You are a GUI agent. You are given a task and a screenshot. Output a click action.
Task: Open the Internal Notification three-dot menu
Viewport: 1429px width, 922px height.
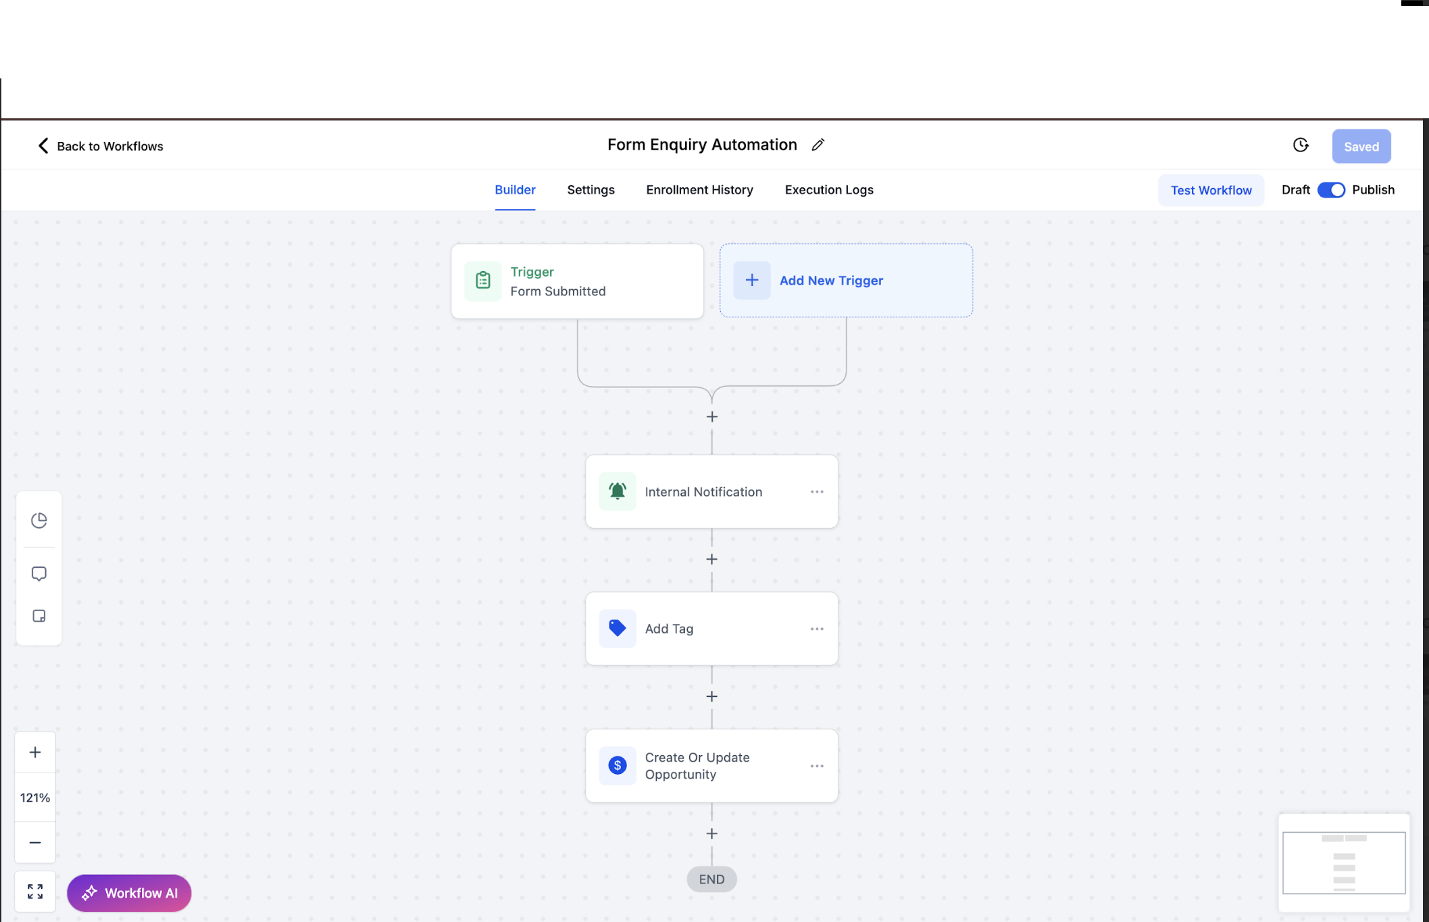(x=817, y=491)
